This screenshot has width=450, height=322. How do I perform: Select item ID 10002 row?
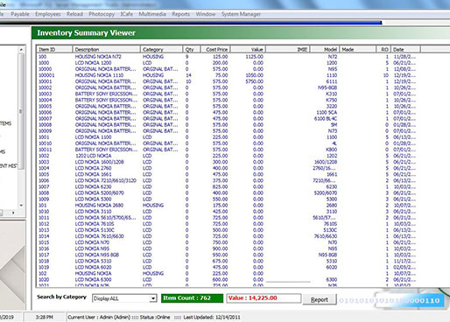tap(228, 87)
